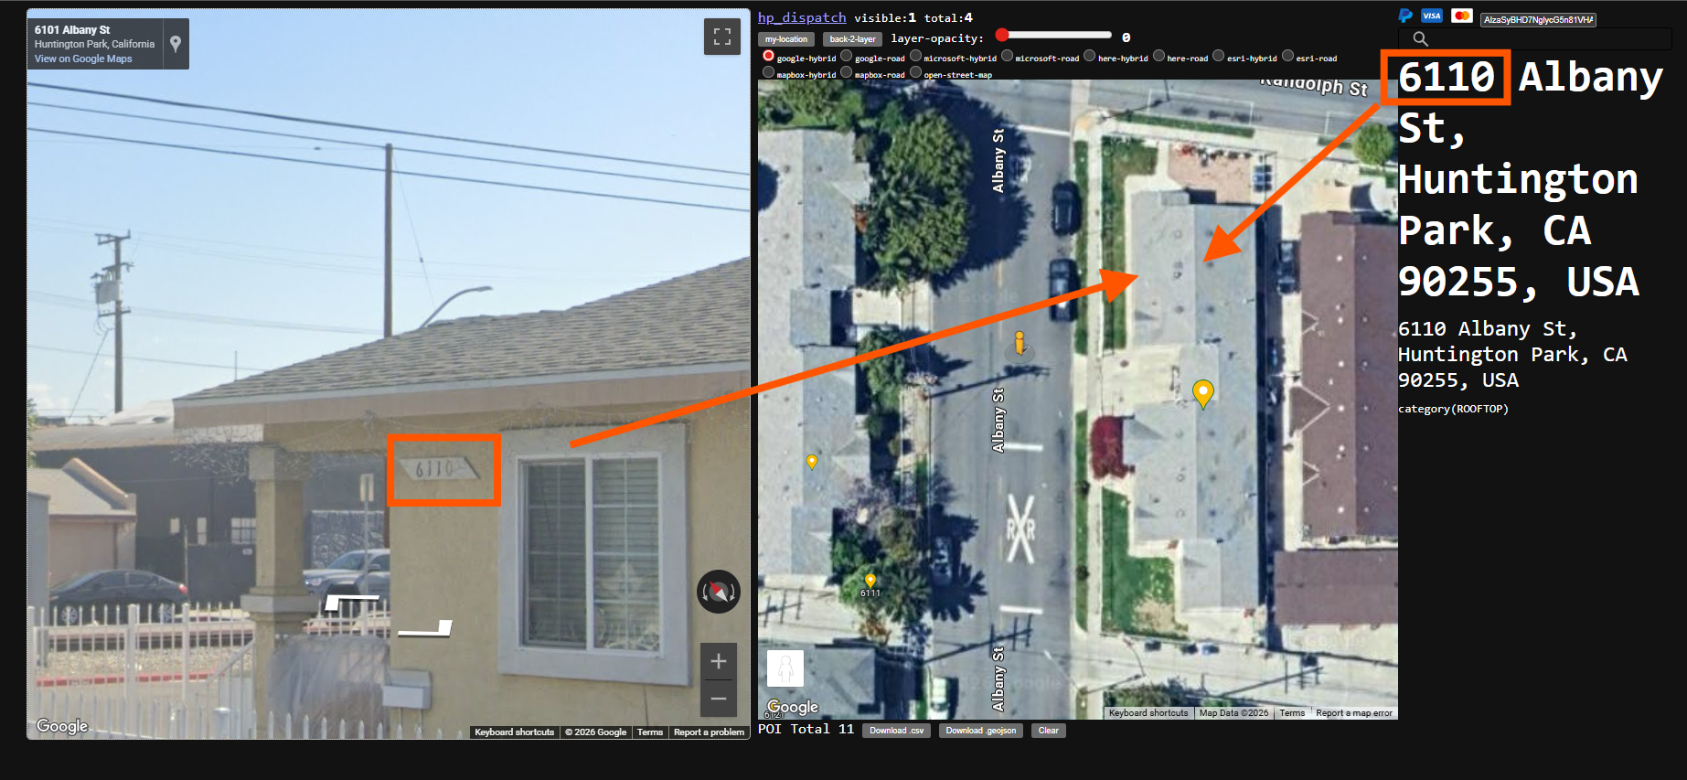Click the Pegman icon on the map
Viewport: 1687px width, 780px height.
click(x=785, y=668)
